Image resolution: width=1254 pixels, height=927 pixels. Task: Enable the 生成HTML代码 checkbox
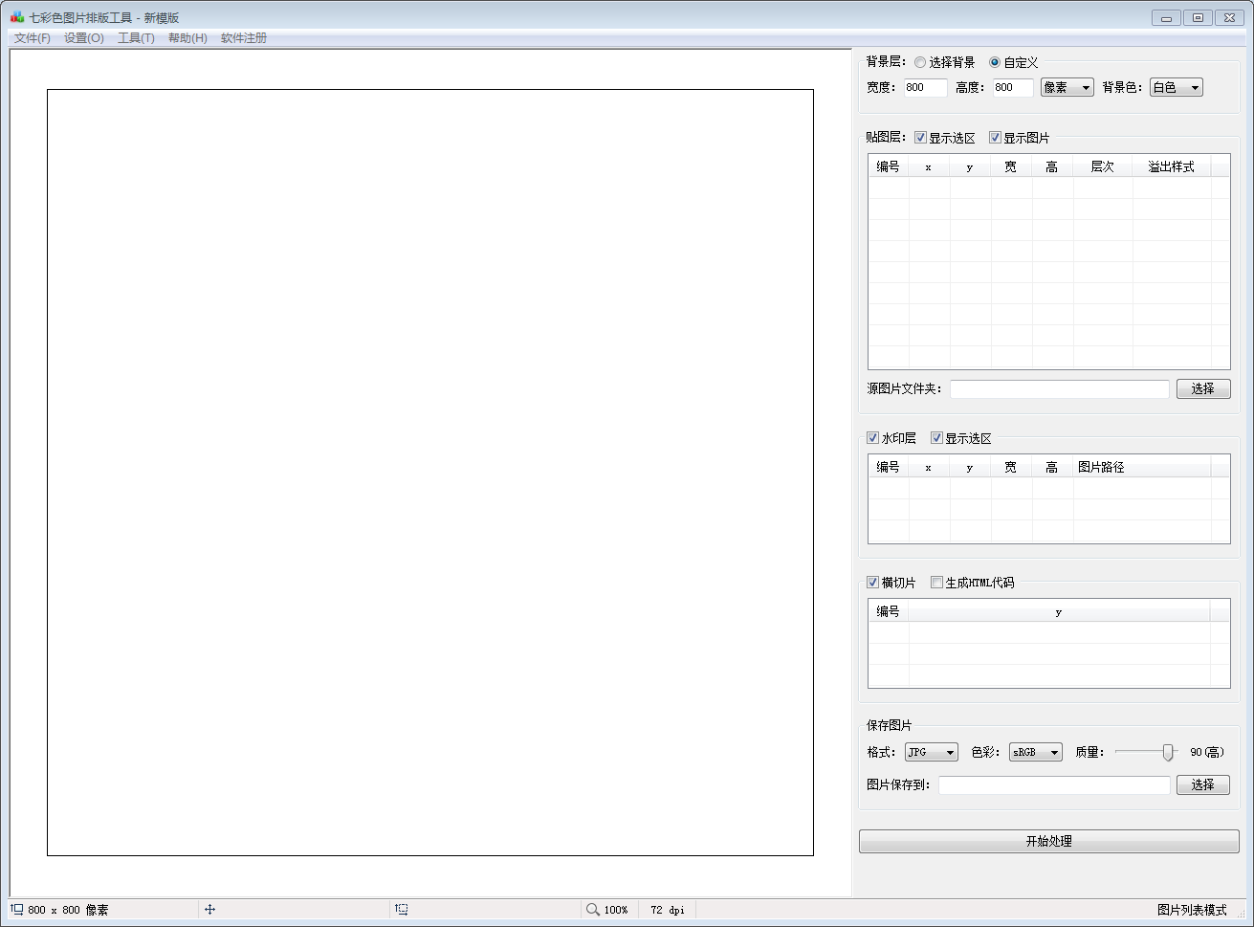click(x=936, y=583)
